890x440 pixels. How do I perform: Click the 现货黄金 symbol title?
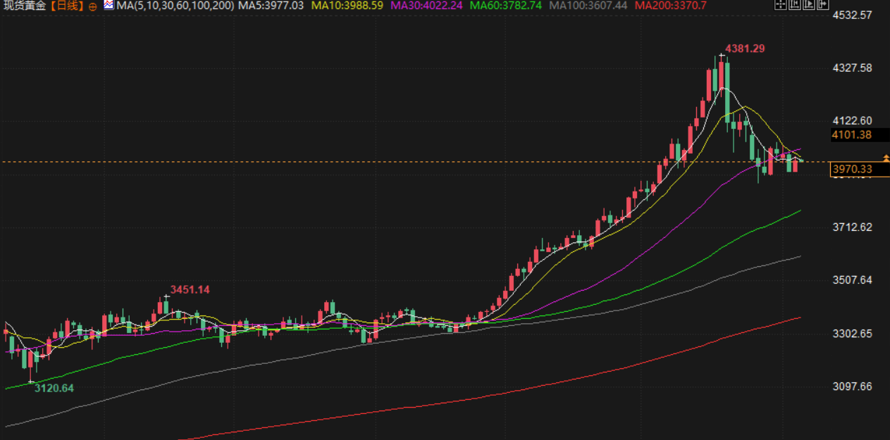click(25, 6)
